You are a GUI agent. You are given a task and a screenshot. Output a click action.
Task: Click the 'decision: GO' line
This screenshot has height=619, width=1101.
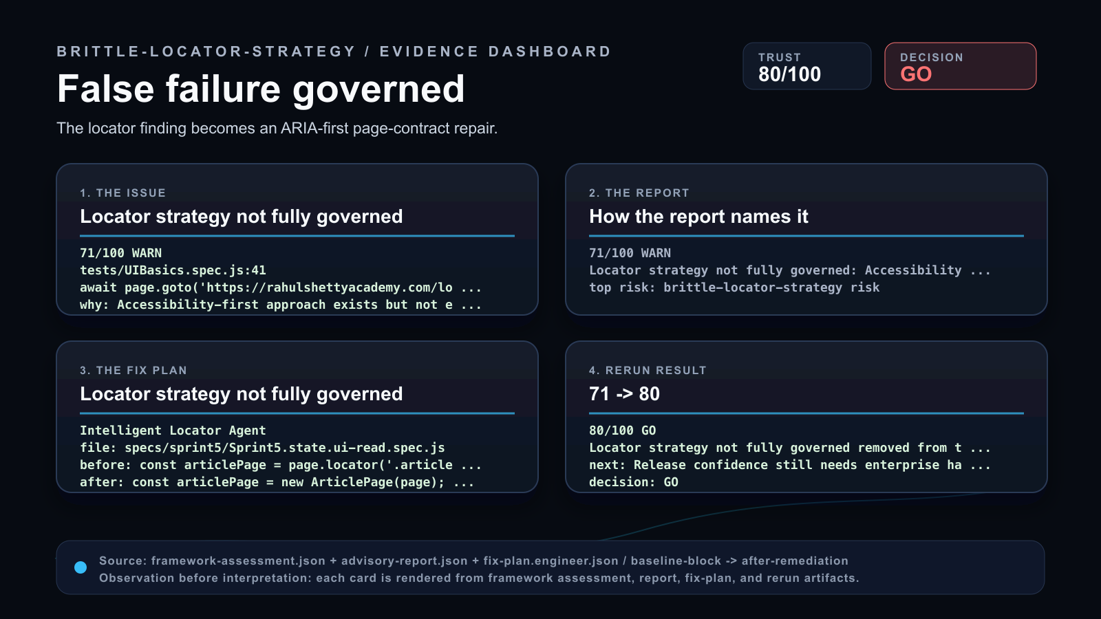[x=634, y=482]
